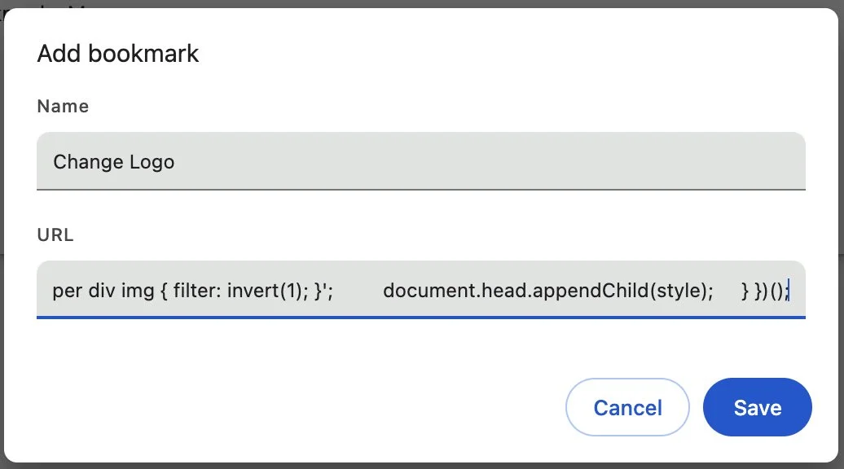Place cursor on the word Logo
The width and height of the screenshot is (844, 469).
point(152,162)
